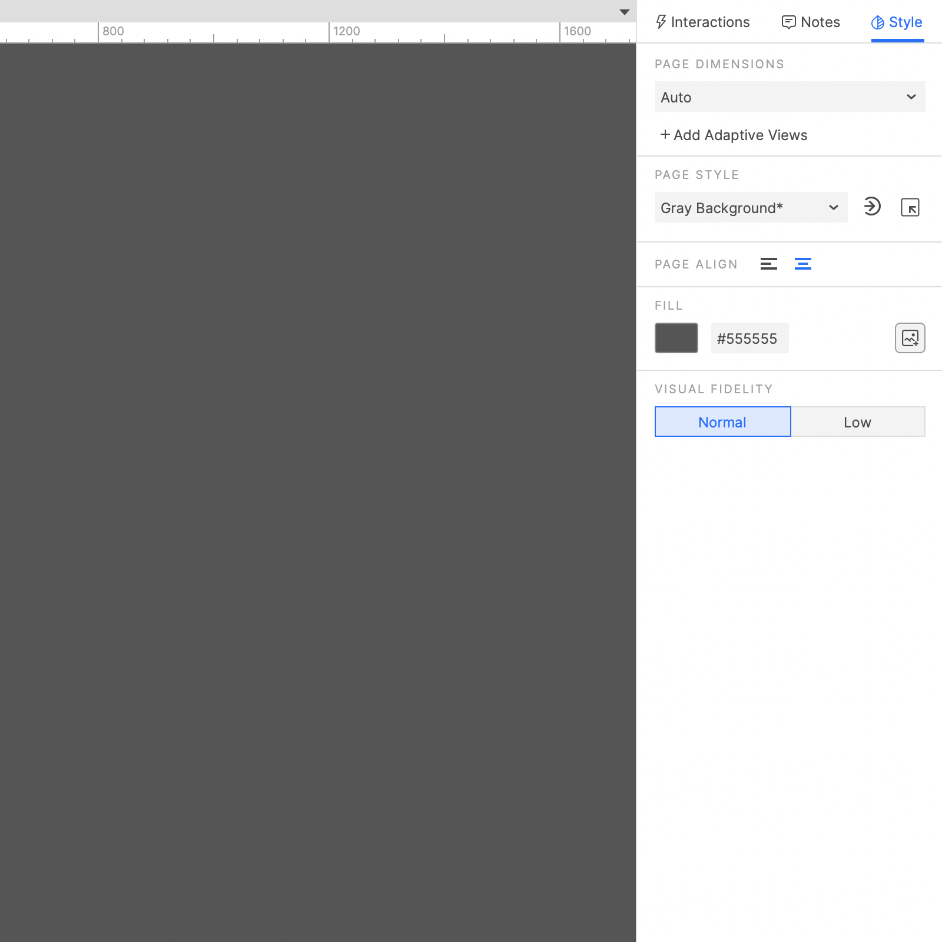Set page align to left

[770, 264]
